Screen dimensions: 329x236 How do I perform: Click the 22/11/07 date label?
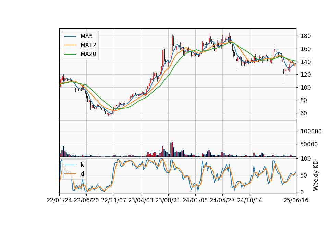tap(114, 201)
